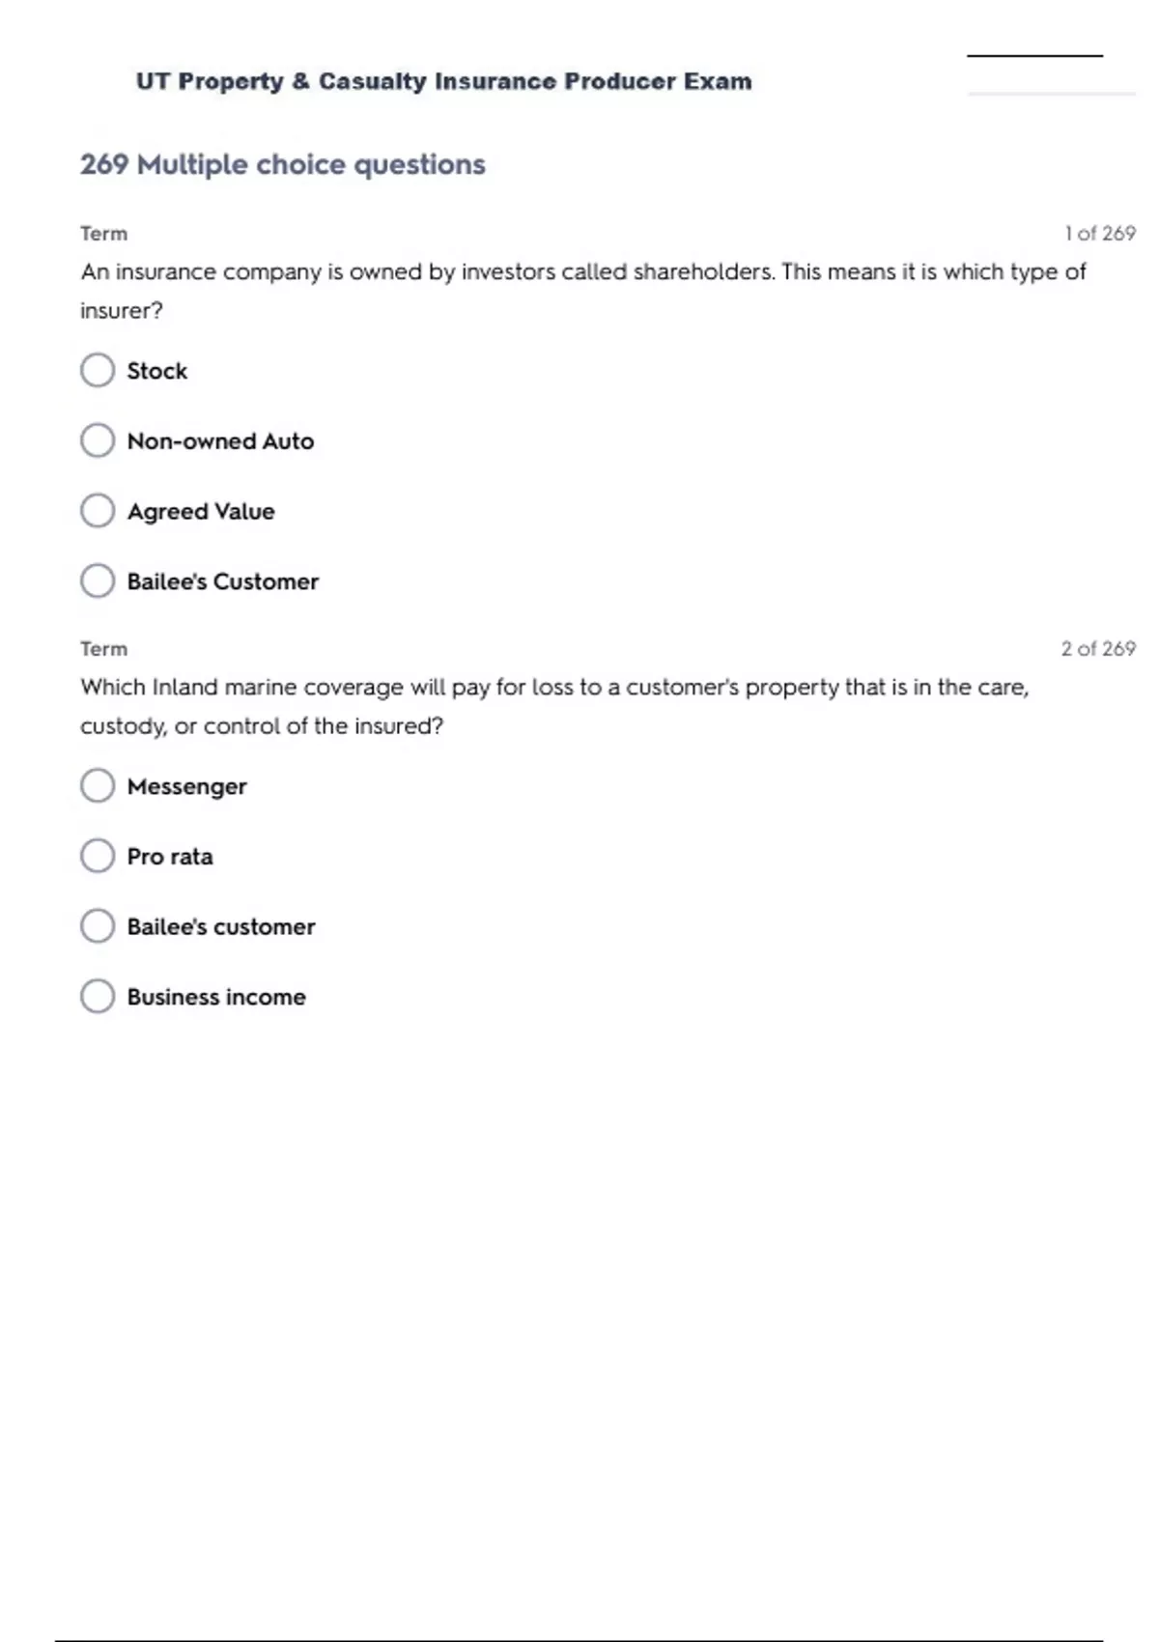Choose Bailee's customer radio in question 2
This screenshot has width=1159, height=1642.
[x=98, y=926]
